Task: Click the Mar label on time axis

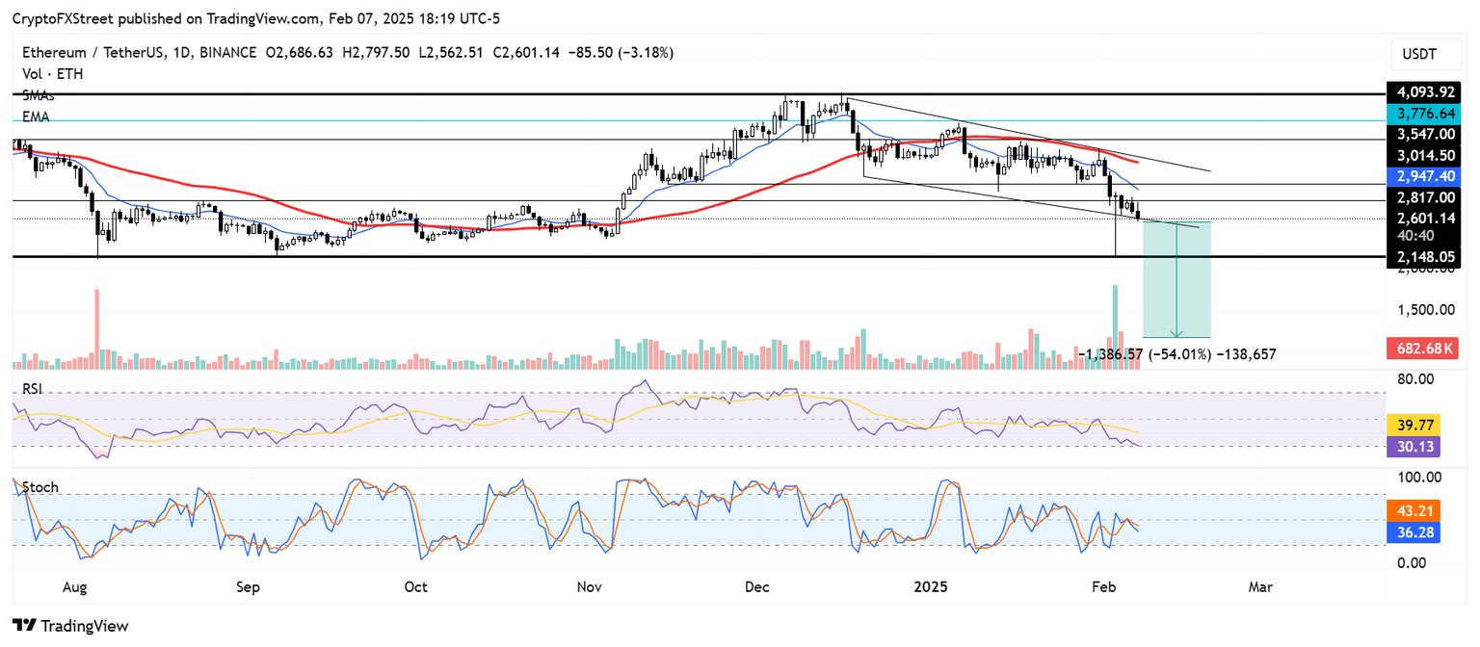Action: pyautogui.click(x=1261, y=586)
